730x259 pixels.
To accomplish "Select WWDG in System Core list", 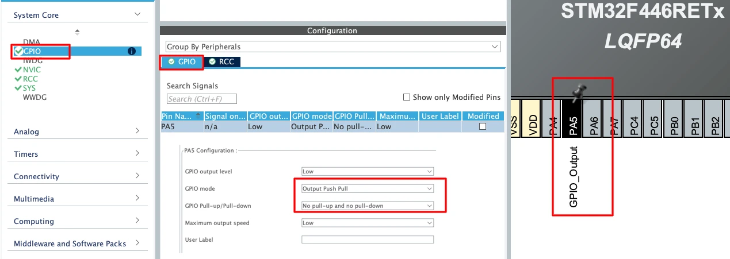I will point(35,97).
